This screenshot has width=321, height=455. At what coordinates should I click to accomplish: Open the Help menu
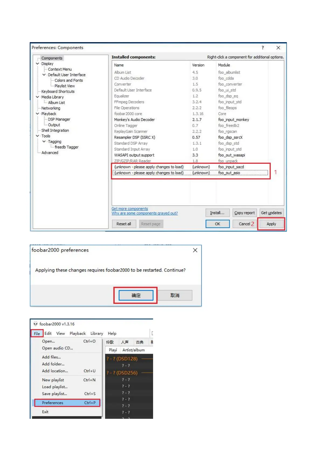pyautogui.click(x=112, y=334)
